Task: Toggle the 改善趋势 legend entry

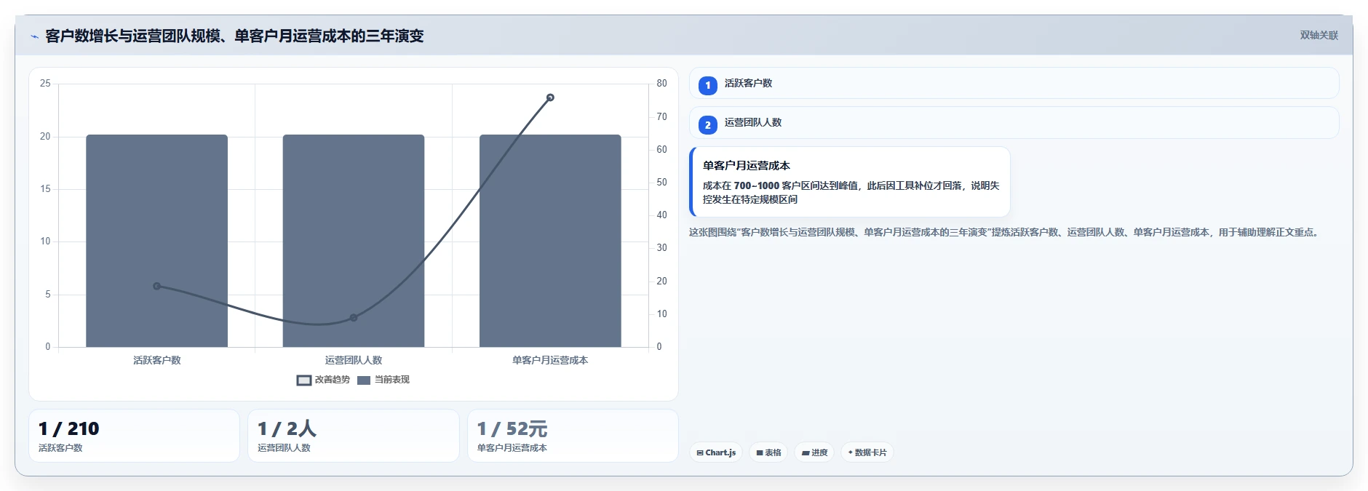Action: 324,380
